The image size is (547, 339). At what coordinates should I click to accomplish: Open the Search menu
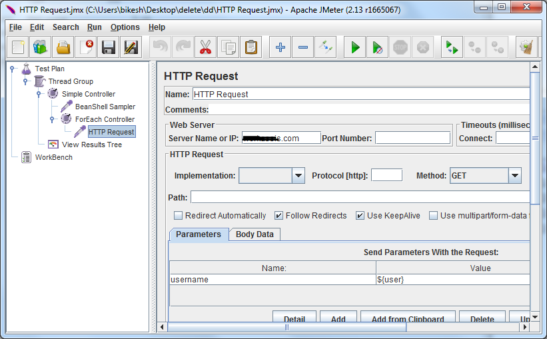(65, 27)
